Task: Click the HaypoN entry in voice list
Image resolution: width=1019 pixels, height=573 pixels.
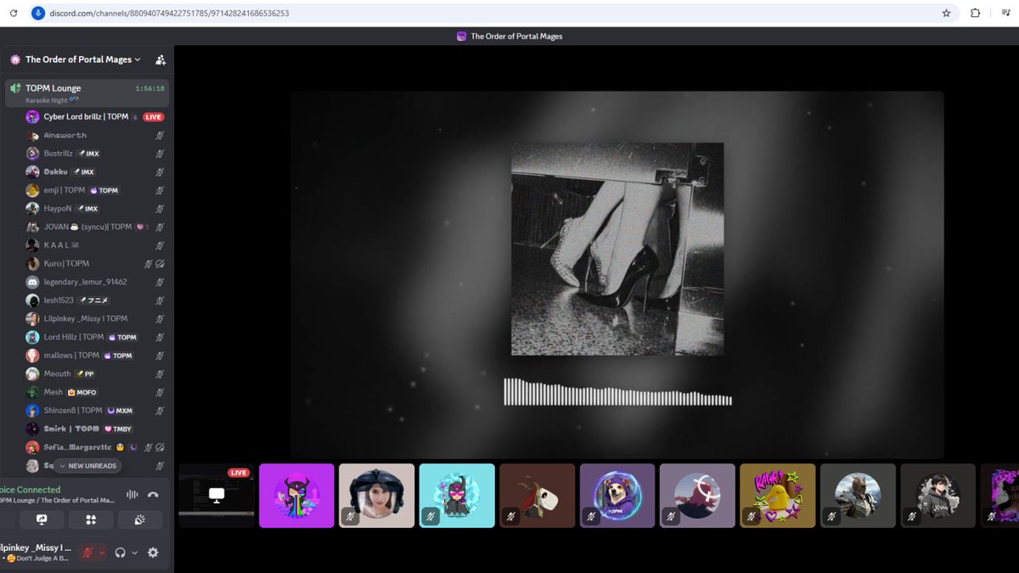Action: (95, 209)
